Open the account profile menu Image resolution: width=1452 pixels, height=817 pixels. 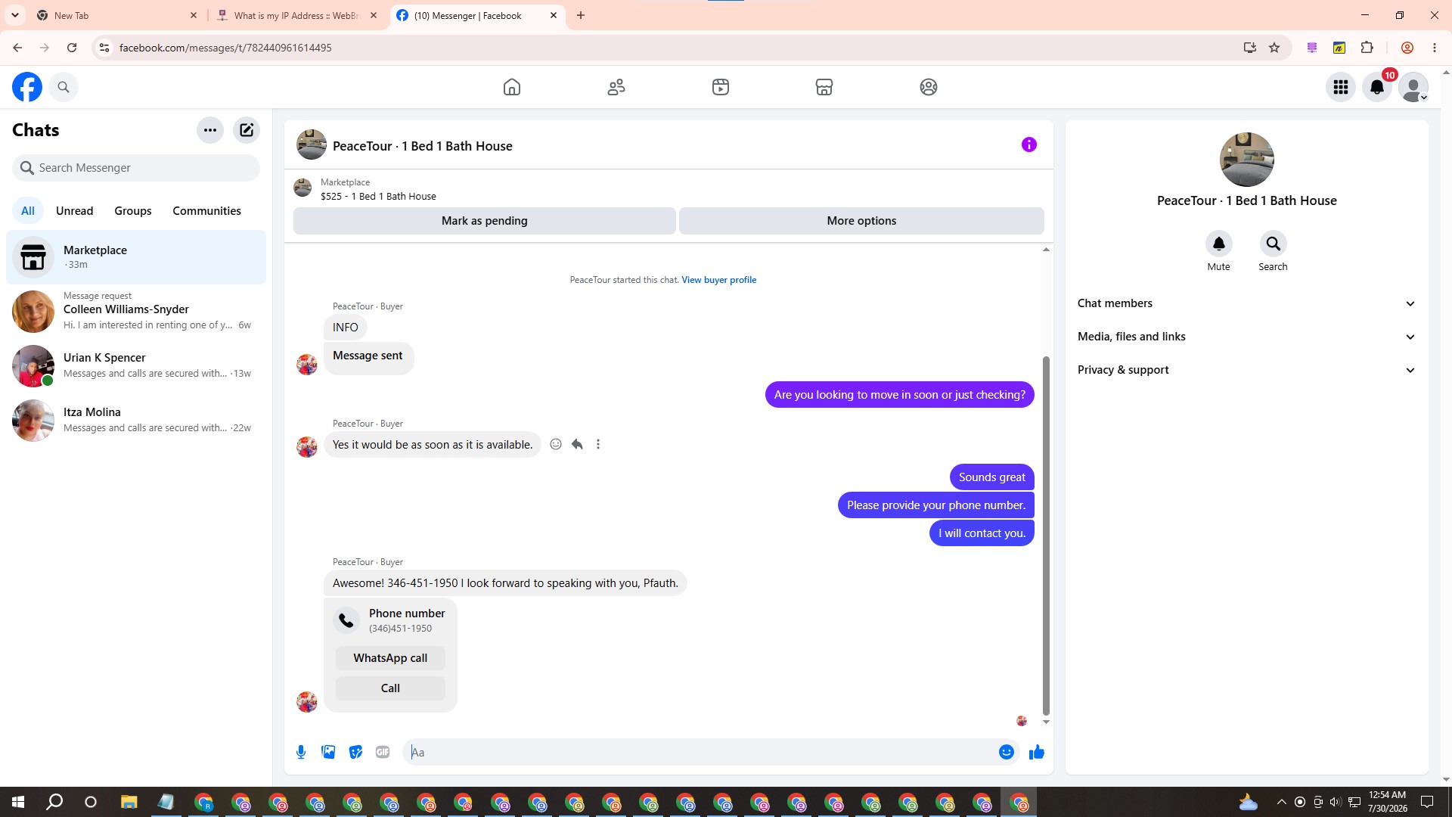pos(1413,87)
